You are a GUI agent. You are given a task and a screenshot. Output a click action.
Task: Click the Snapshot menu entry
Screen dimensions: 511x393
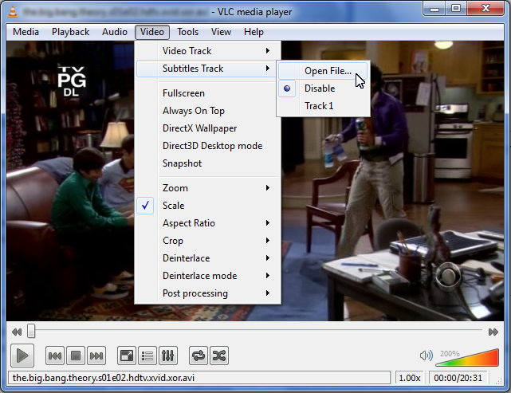point(182,163)
